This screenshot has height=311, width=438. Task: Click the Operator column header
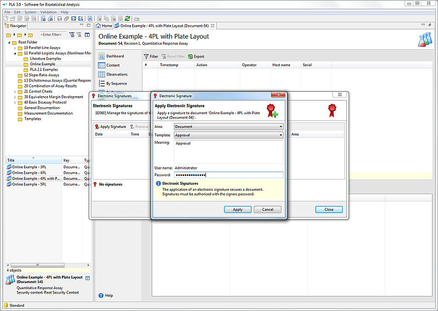coord(249,65)
